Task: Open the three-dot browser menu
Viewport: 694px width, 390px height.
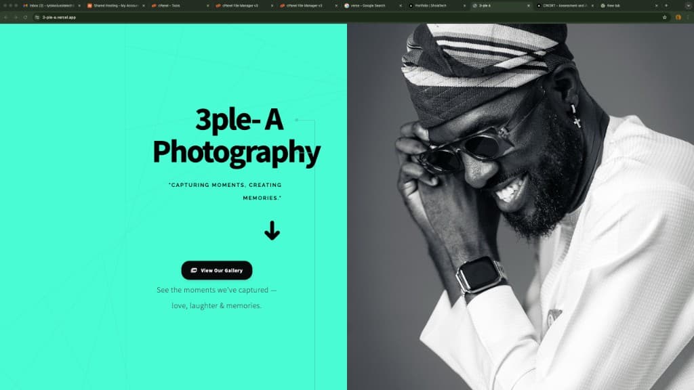Action: click(687, 18)
